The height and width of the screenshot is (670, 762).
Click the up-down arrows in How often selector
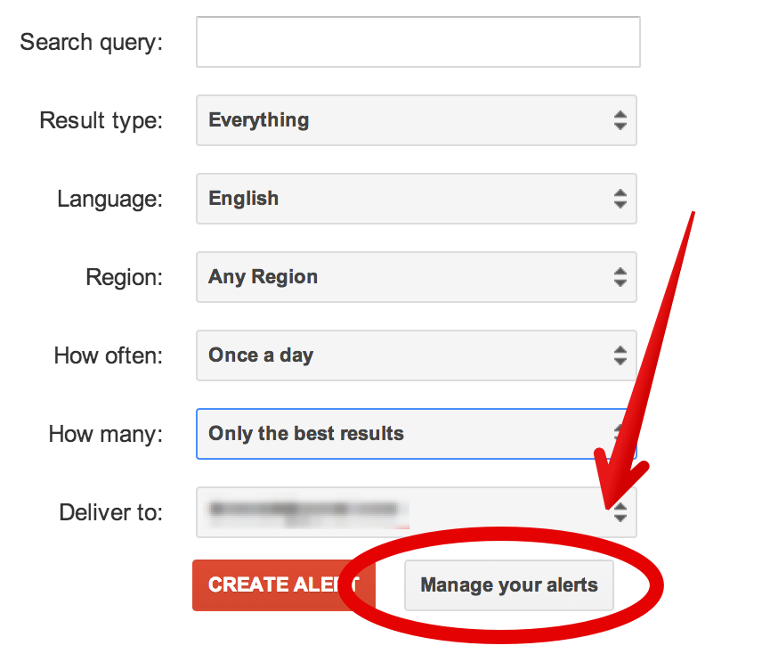pos(620,355)
